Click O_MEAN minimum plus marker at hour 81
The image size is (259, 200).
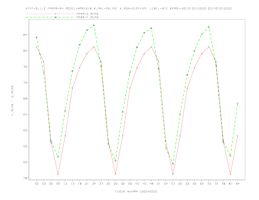coord(231,174)
